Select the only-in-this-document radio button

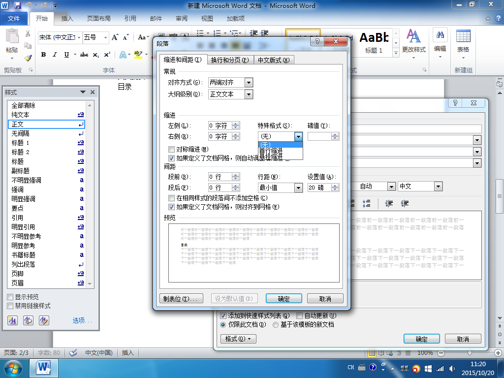[x=223, y=325]
